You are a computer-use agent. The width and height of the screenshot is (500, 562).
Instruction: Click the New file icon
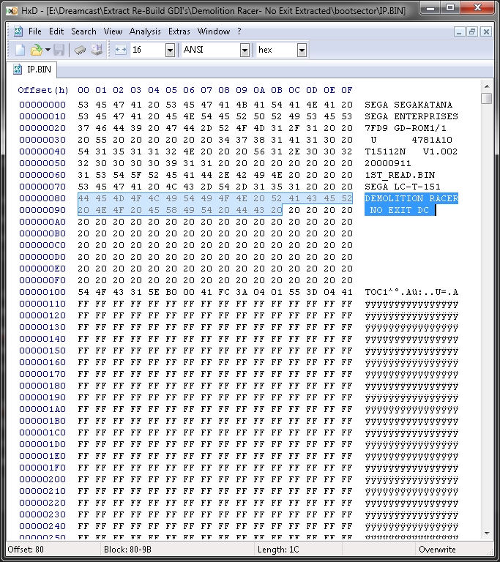pos(20,50)
